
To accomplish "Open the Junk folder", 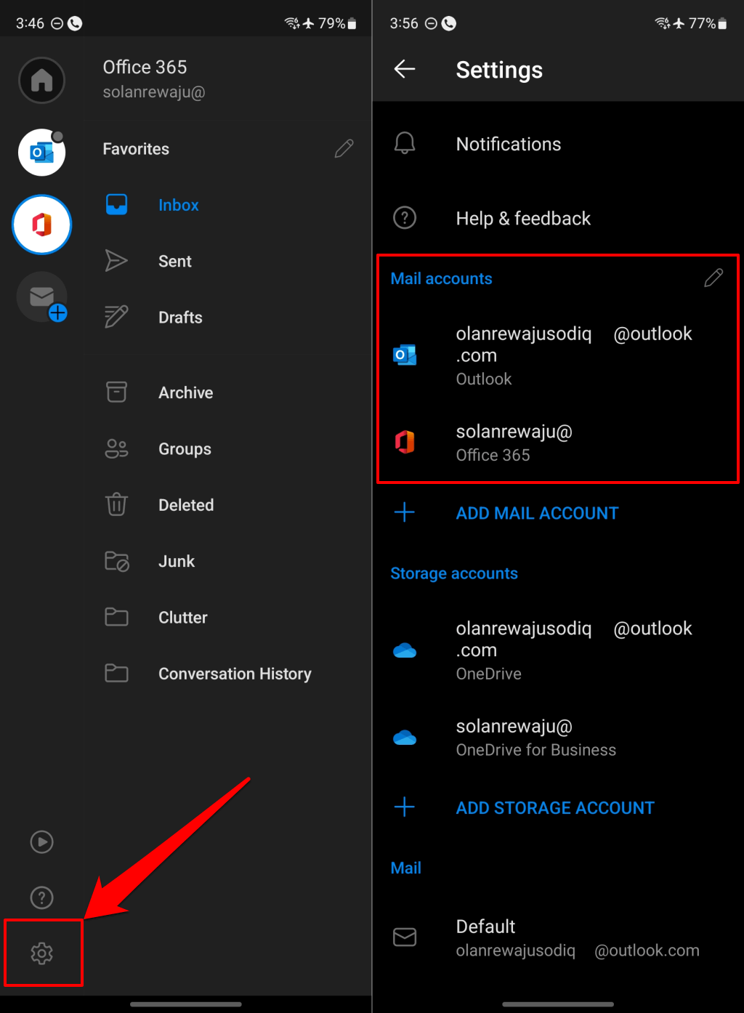I will [228, 561].
